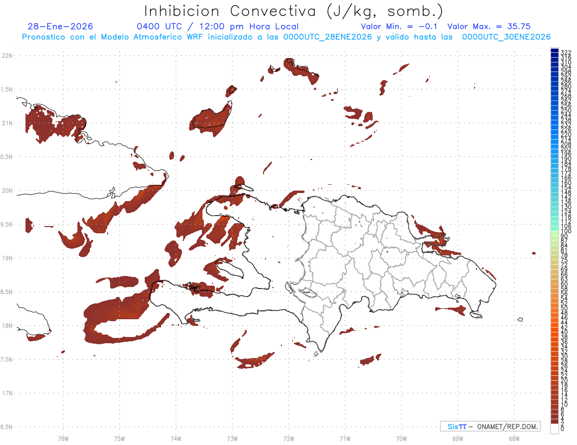Image resolution: width=577 pixels, height=445 pixels.
Task: Click the 20N latitude axis label
Action: coord(7,191)
